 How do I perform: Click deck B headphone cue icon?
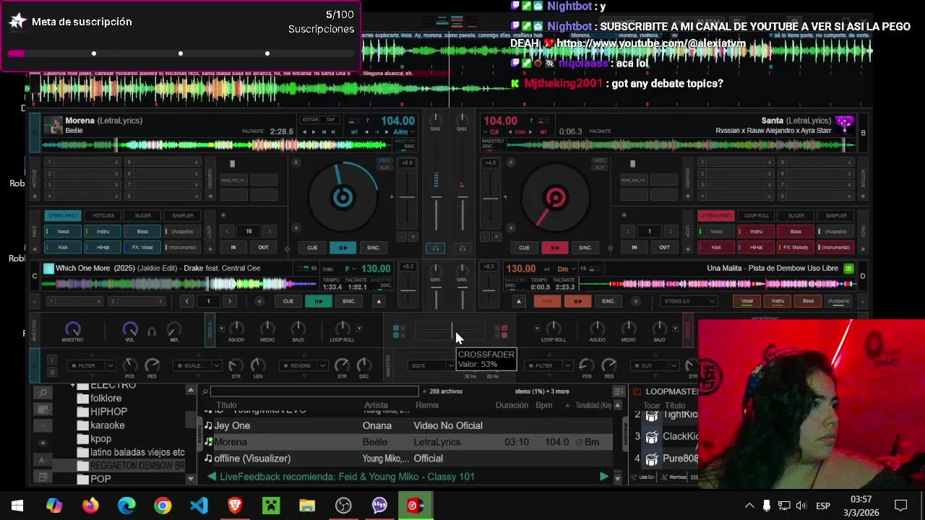(462, 248)
